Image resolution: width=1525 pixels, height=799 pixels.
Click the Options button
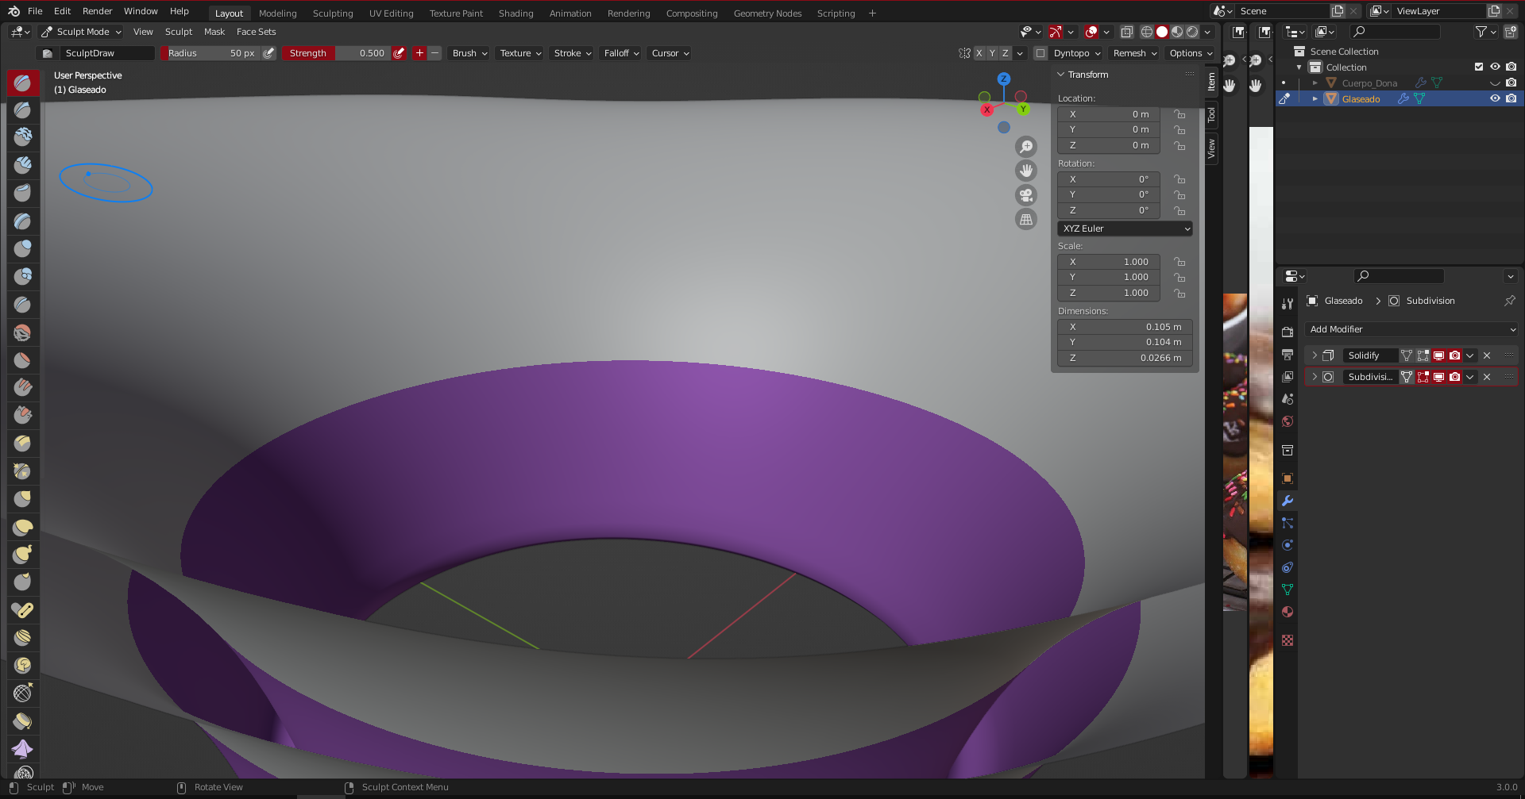(x=1191, y=53)
